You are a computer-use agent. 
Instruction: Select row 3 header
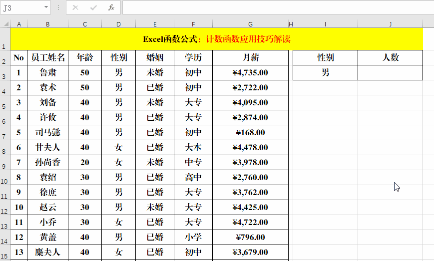(x=5, y=75)
